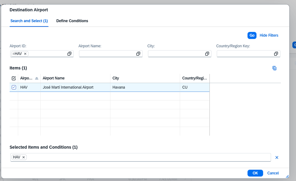Confirm selection with the OK button

255,173
